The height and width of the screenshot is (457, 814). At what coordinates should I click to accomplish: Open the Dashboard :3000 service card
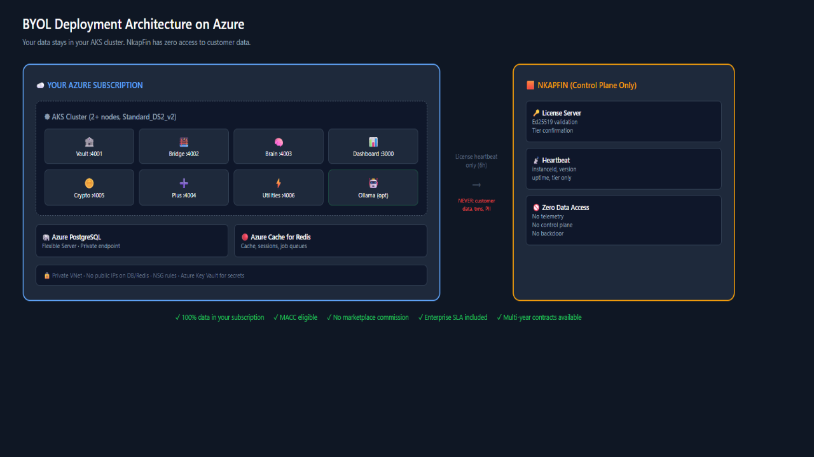373,147
